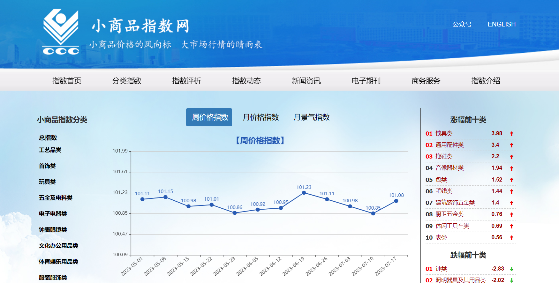Open 休闲工具车类 in the gainers list
The image size is (559, 283).
coord(452,226)
